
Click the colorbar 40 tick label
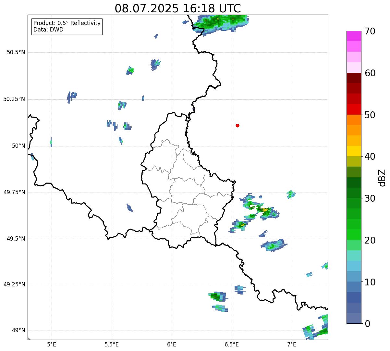pos(370,157)
